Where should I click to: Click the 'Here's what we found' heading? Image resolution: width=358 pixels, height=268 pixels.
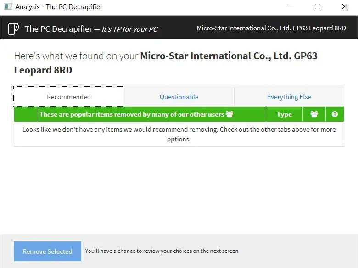166,63
